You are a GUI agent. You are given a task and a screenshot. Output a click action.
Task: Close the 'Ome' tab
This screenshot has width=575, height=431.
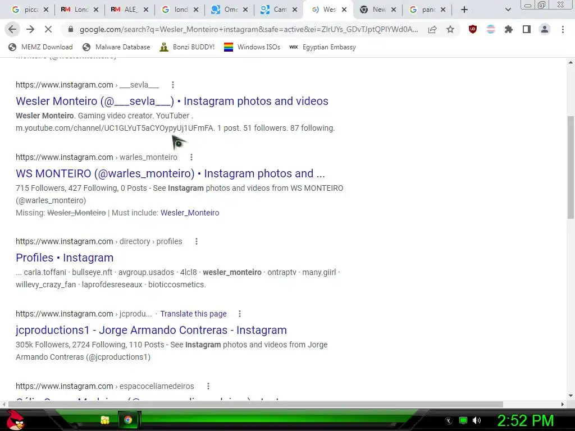click(245, 10)
